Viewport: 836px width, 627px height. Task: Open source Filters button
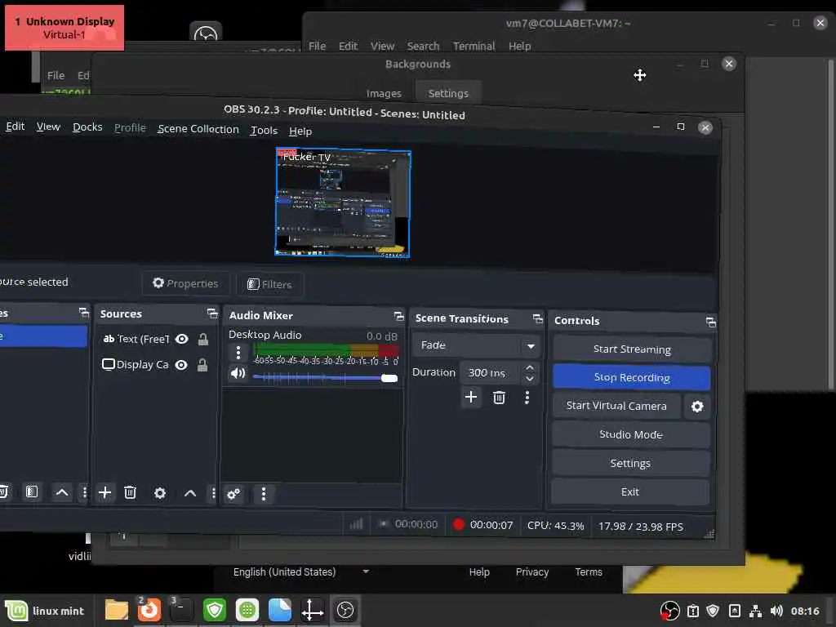[269, 285]
